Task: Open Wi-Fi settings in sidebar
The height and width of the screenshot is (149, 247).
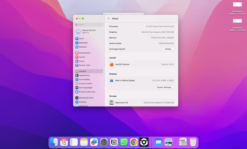Action: [x=81, y=39]
